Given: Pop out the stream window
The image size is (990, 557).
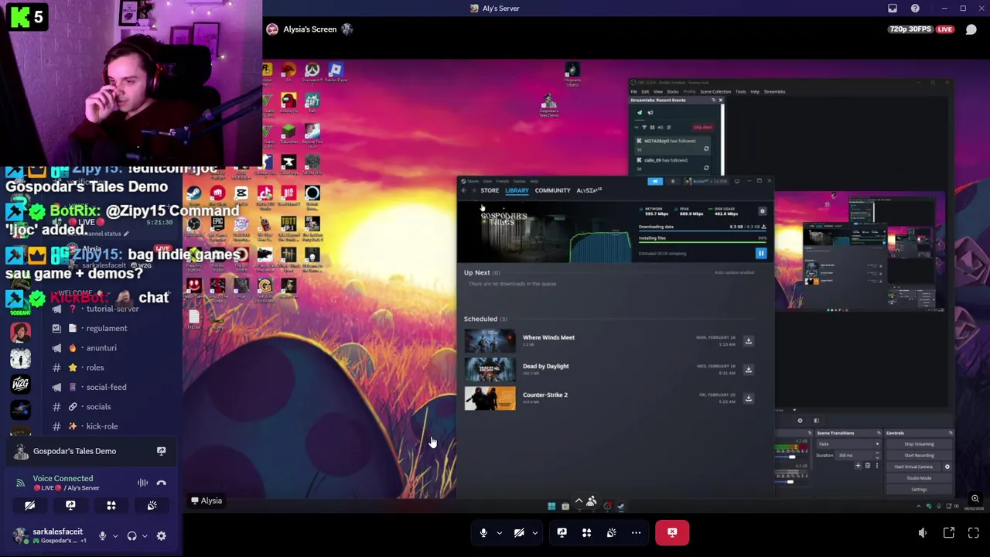Looking at the screenshot, I should pos(948,533).
